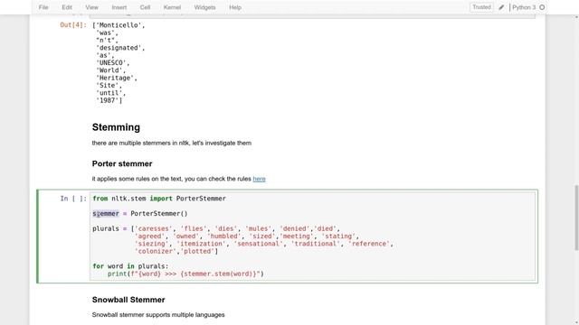Open the Help menu

point(235,7)
